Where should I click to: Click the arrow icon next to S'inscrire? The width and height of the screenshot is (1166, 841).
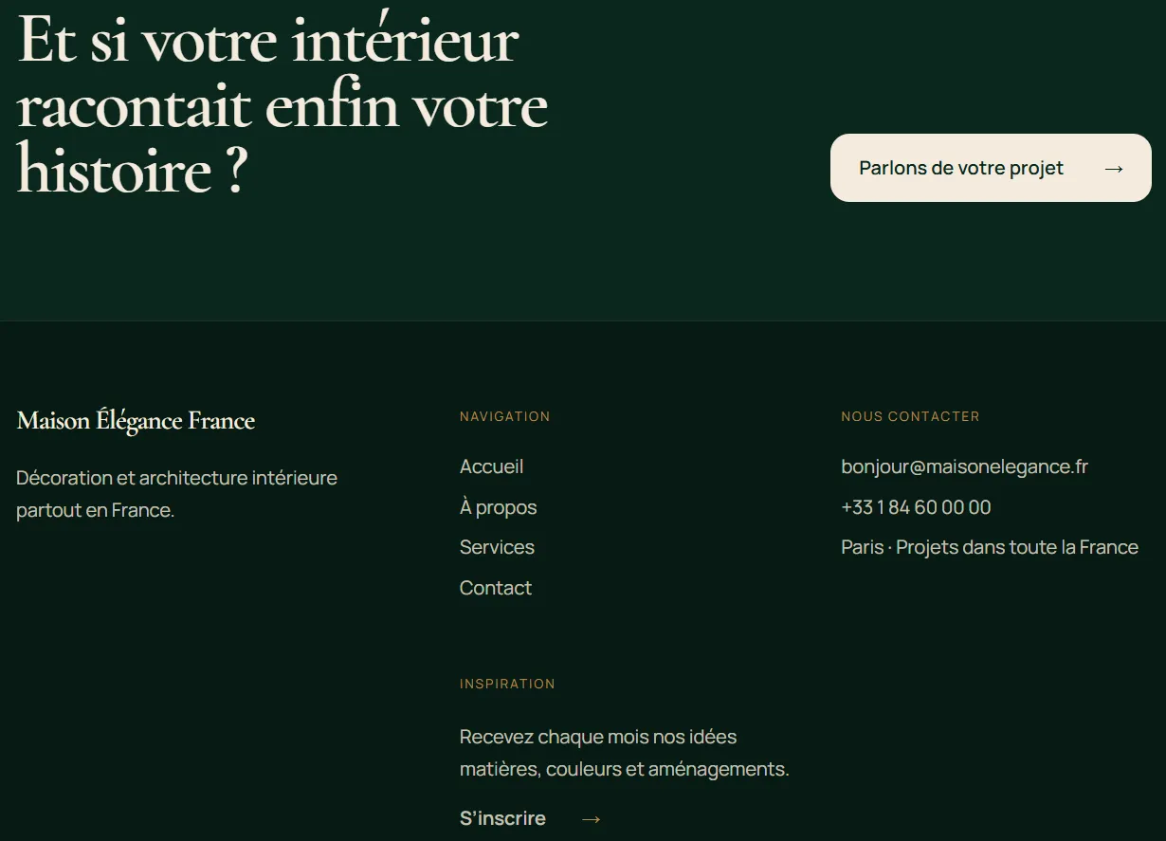pyautogui.click(x=591, y=819)
